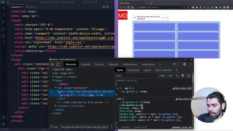Open Chrome side panel icon
Image resolution: width=233 pixels, height=131 pixels.
(224, 7)
